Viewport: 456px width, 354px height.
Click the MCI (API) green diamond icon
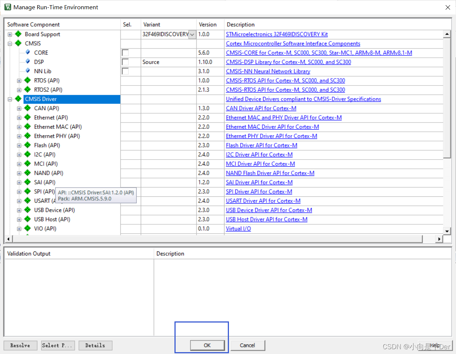27,164
